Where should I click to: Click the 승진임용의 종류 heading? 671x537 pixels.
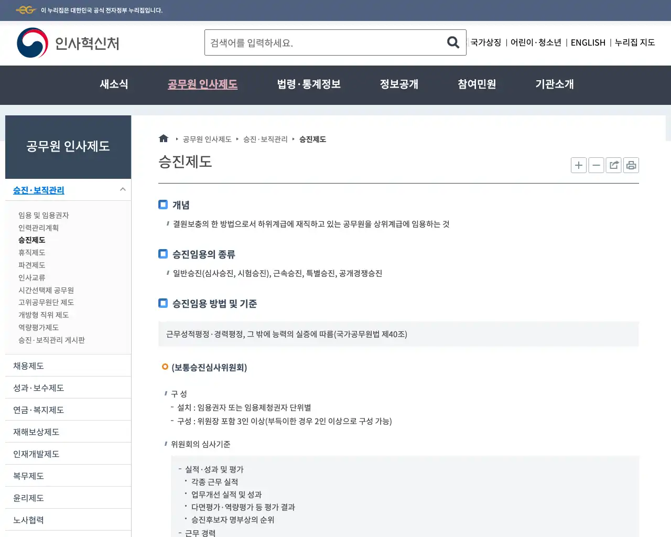click(203, 254)
